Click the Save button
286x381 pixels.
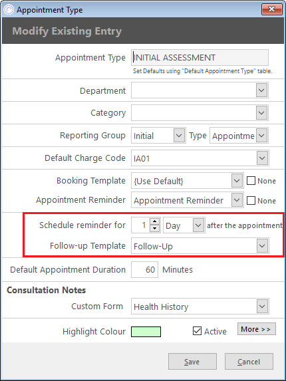pos(192,362)
